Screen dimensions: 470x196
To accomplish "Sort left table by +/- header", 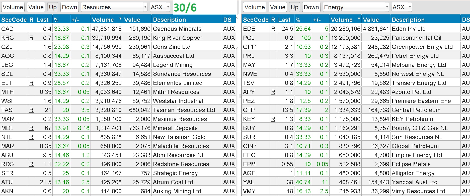I will [x=81, y=20].
